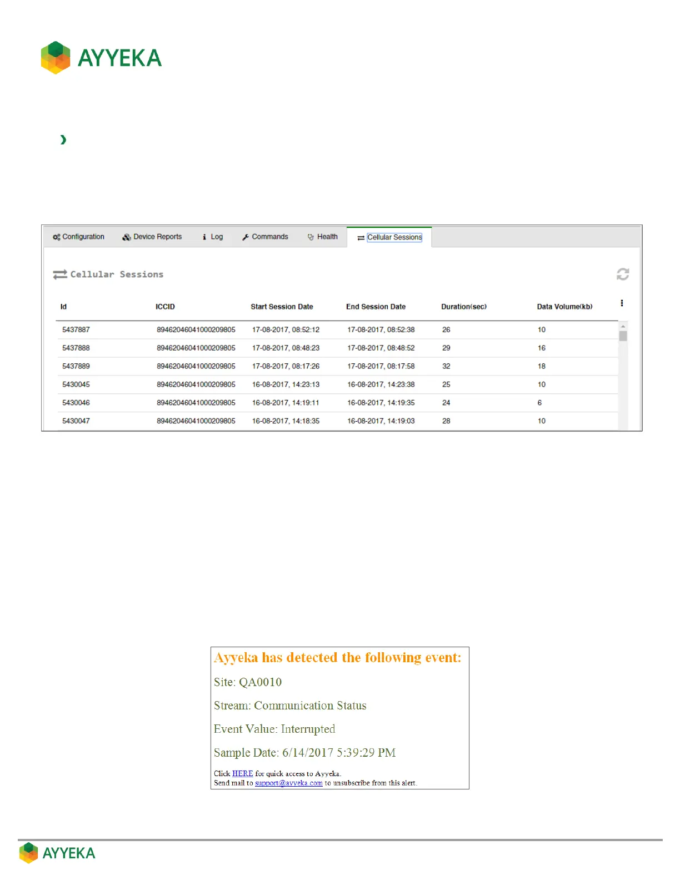Click the Log info icon

tap(204, 237)
